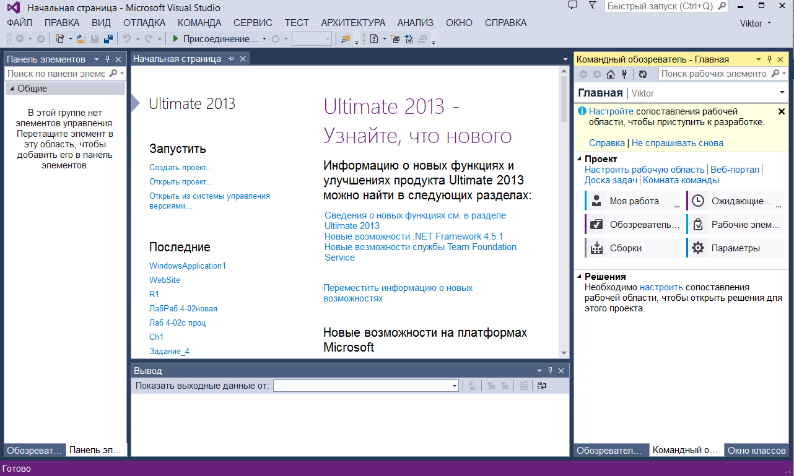Open the New Project toolbar dropdown arrow

coord(70,39)
